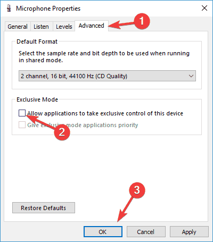Click the Restore Defaults button
Viewport: 213px width, 242px height.
click(x=44, y=208)
